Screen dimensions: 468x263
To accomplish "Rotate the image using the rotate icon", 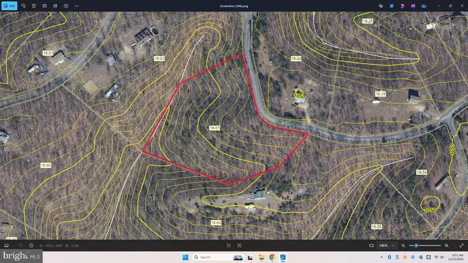I will (x=23, y=6).
